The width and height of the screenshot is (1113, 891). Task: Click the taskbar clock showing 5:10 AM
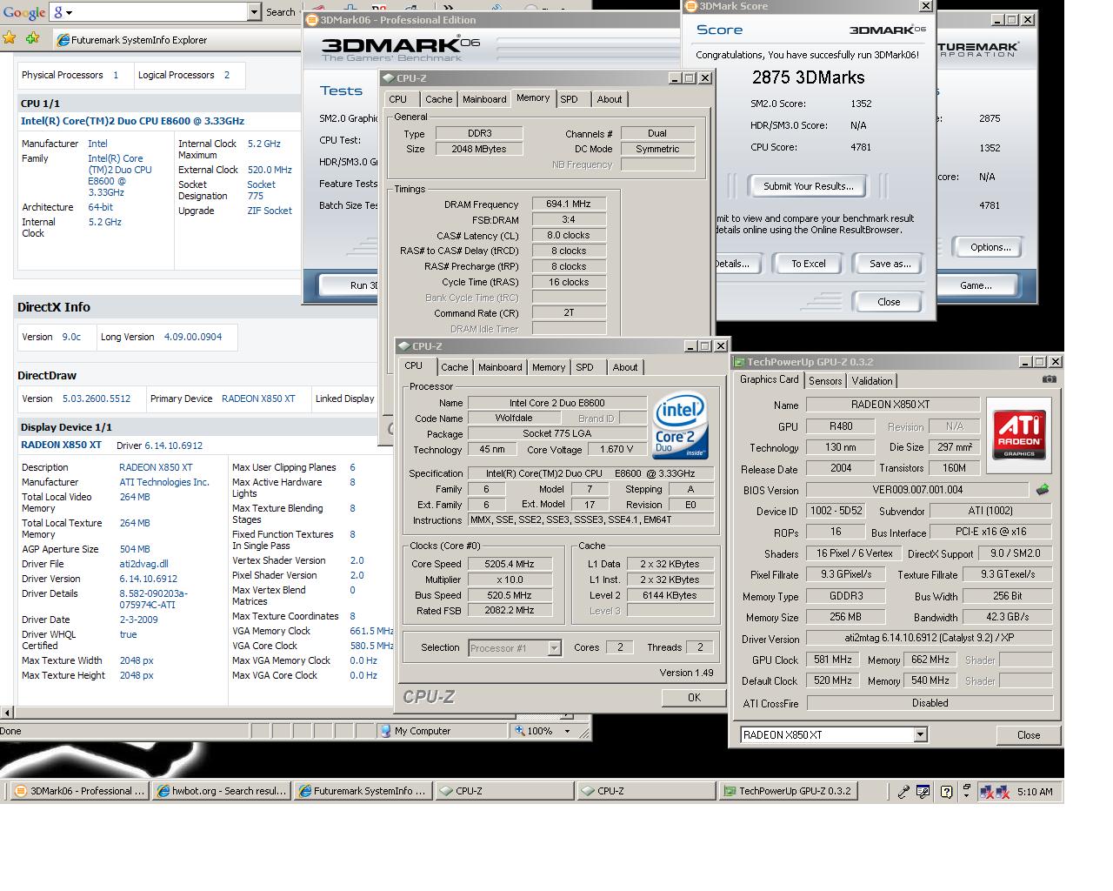[x=1035, y=792]
